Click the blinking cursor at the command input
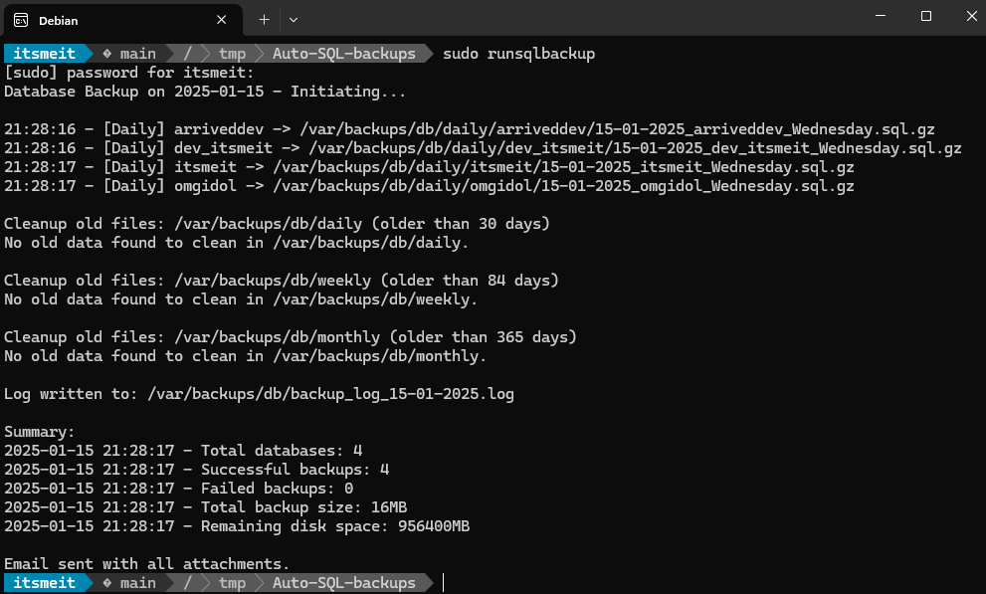Screen dimensions: 986x594 (445, 583)
